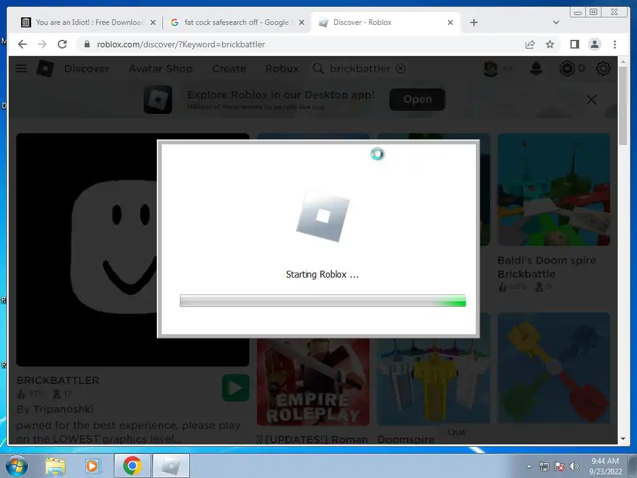This screenshot has height=478, width=637.
Task: Click the browser forward arrow
Action: [x=42, y=44]
